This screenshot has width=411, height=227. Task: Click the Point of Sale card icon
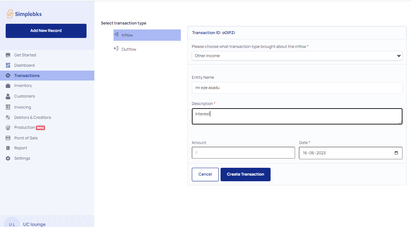tap(8, 138)
